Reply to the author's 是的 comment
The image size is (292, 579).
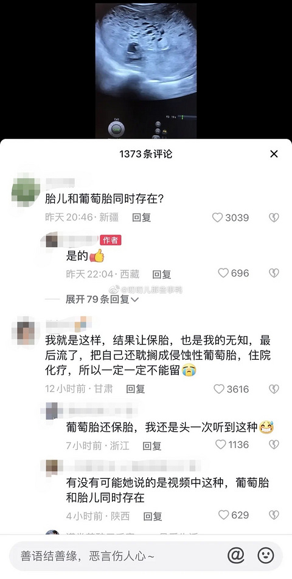[162, 274]
